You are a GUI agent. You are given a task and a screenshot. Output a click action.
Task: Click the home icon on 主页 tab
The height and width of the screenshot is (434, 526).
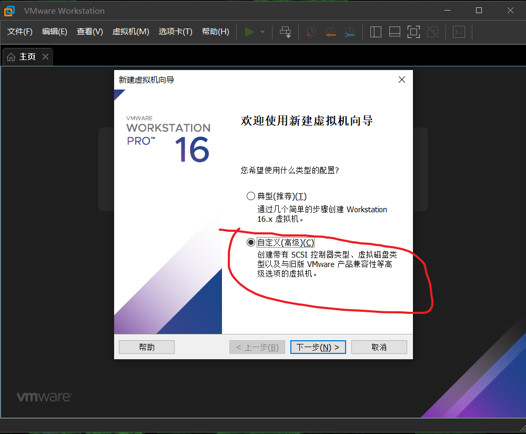point(11,57)
